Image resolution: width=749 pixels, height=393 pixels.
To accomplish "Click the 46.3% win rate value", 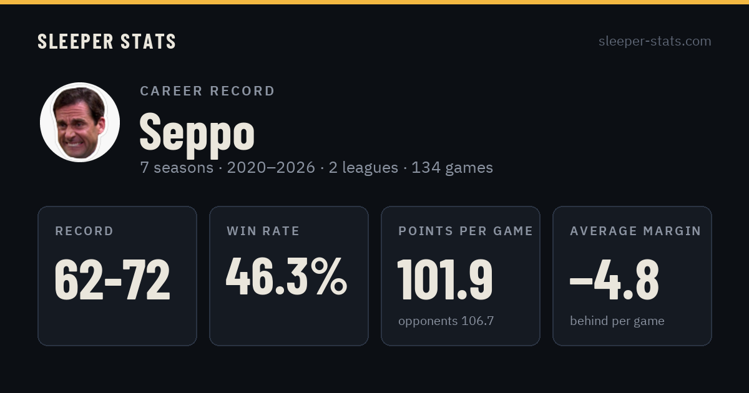I will tap(286, 277).
